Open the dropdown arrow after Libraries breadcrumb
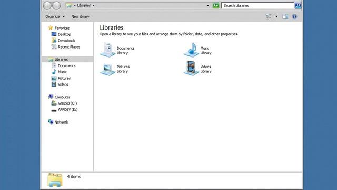 (x=94, y=5)
